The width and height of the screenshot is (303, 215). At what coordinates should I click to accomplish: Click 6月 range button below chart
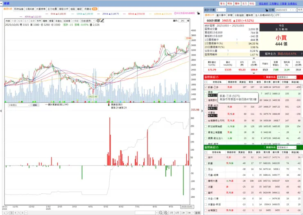point(177,213)
